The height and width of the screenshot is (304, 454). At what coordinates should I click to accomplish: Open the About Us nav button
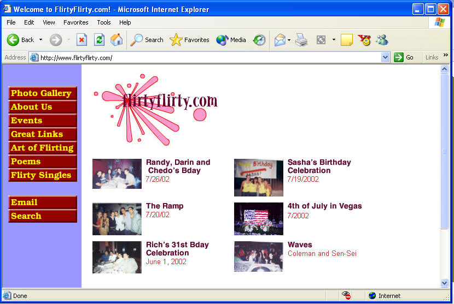(43, 106)
